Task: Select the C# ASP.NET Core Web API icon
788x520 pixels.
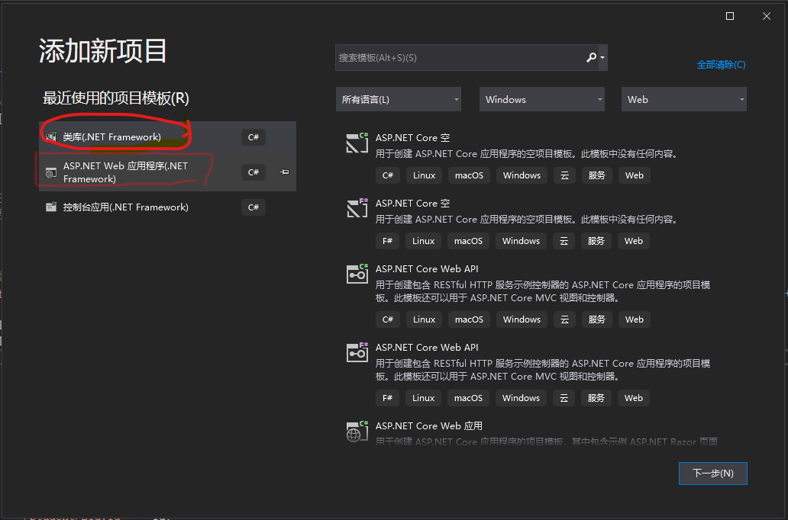Action: 357,274
